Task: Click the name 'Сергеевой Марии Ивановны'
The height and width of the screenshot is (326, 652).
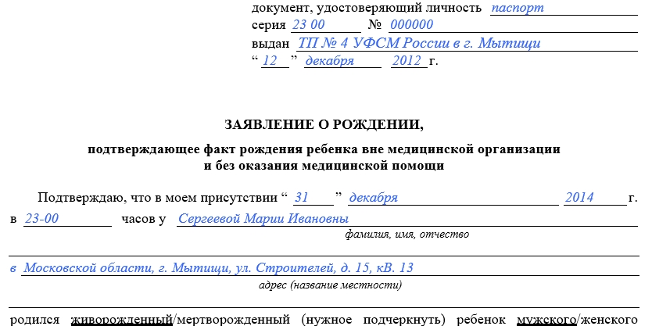Action: tap(263, 219)
